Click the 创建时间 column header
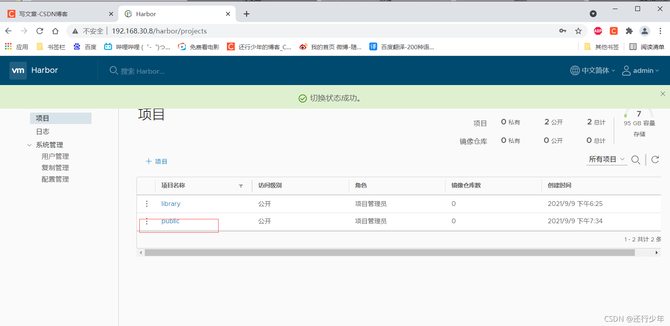This screenshot has height=326, width=670. tap(560, 185)
